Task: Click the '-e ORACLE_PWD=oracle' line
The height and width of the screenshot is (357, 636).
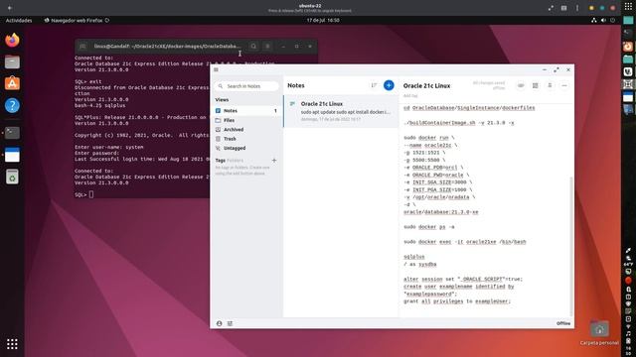Action: [436, 175]
